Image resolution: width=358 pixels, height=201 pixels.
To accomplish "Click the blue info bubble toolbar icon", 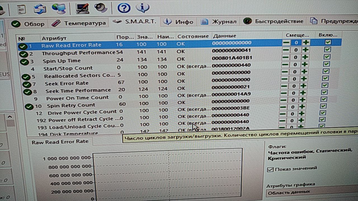I will pyautogui.click(x=143, y=8).
